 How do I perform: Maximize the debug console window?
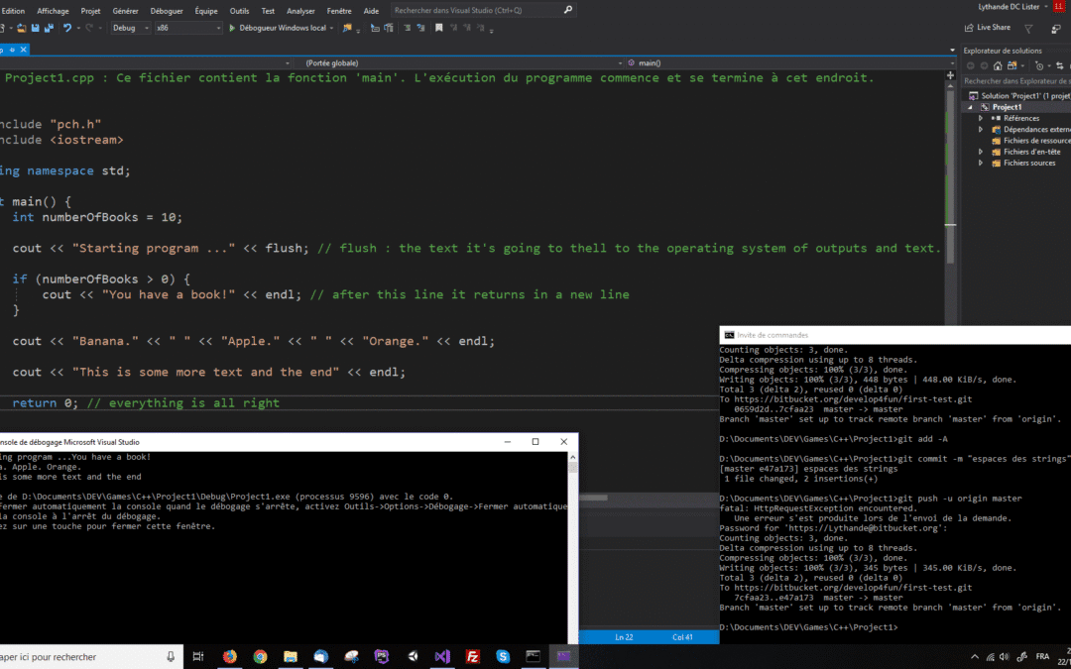coord(535,442)
